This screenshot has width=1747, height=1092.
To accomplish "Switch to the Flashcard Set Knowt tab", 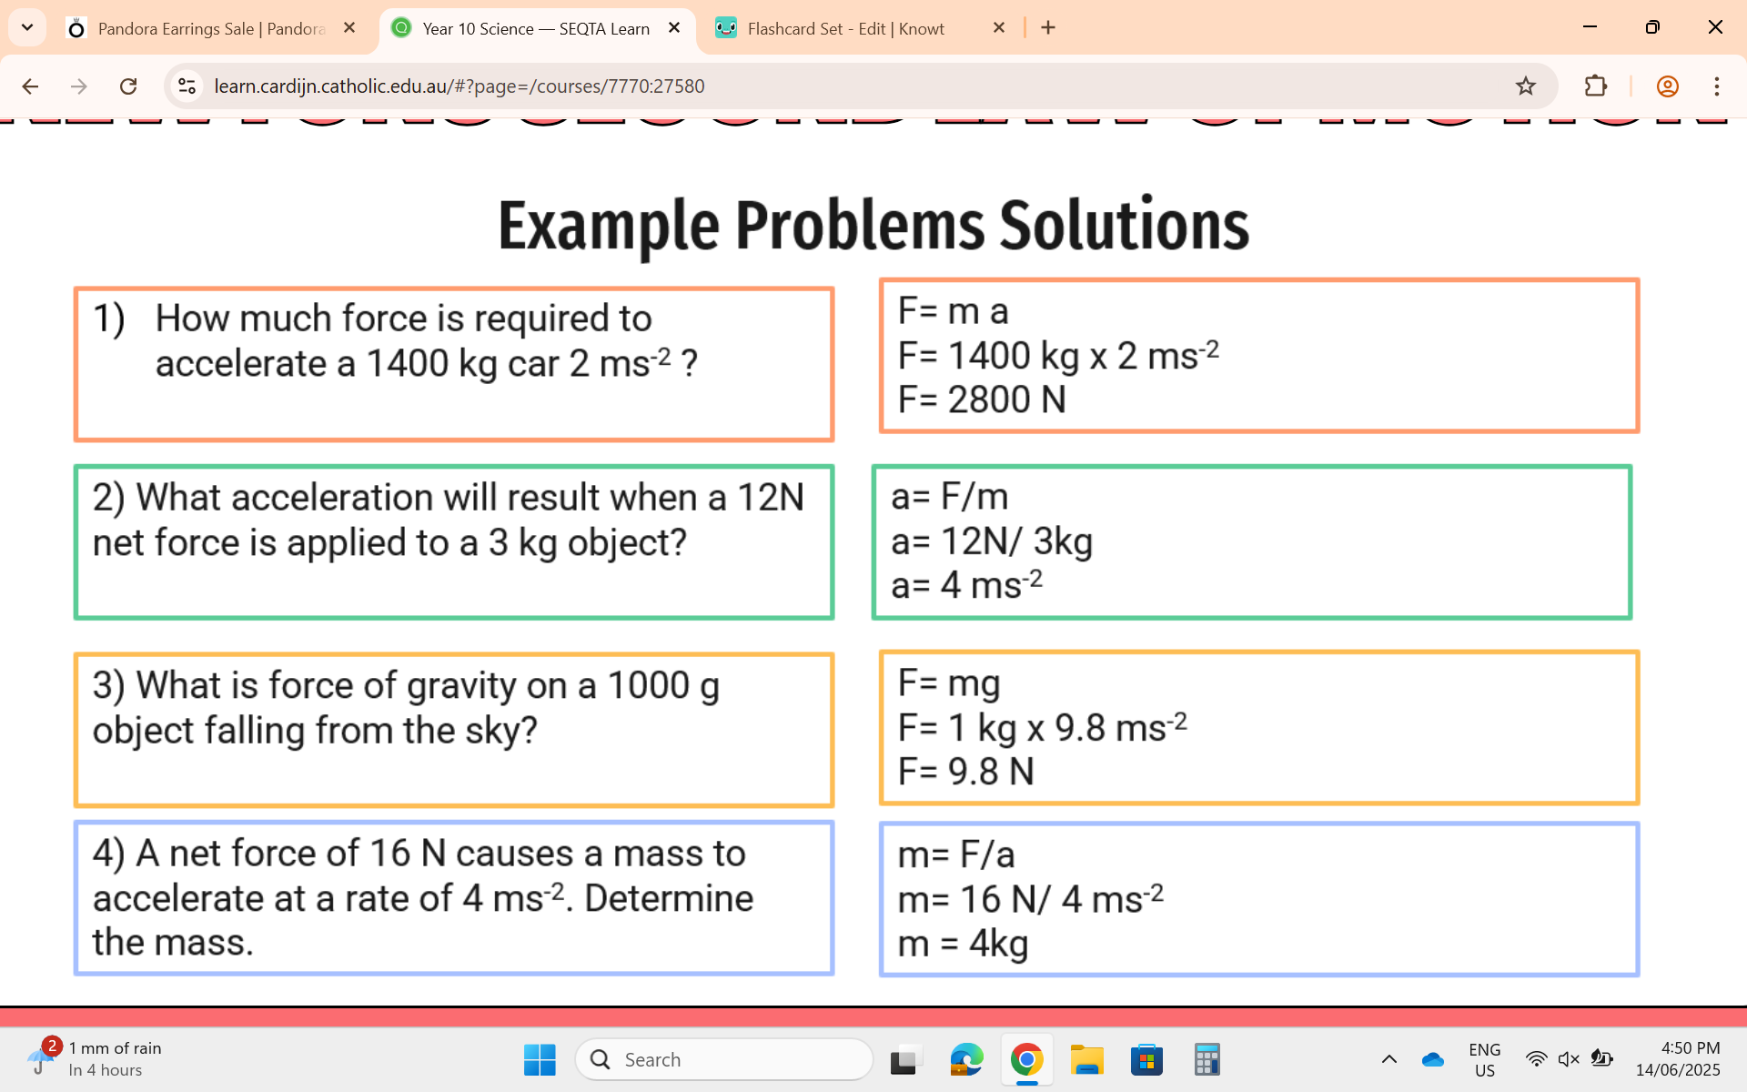I will click(845, 28).
